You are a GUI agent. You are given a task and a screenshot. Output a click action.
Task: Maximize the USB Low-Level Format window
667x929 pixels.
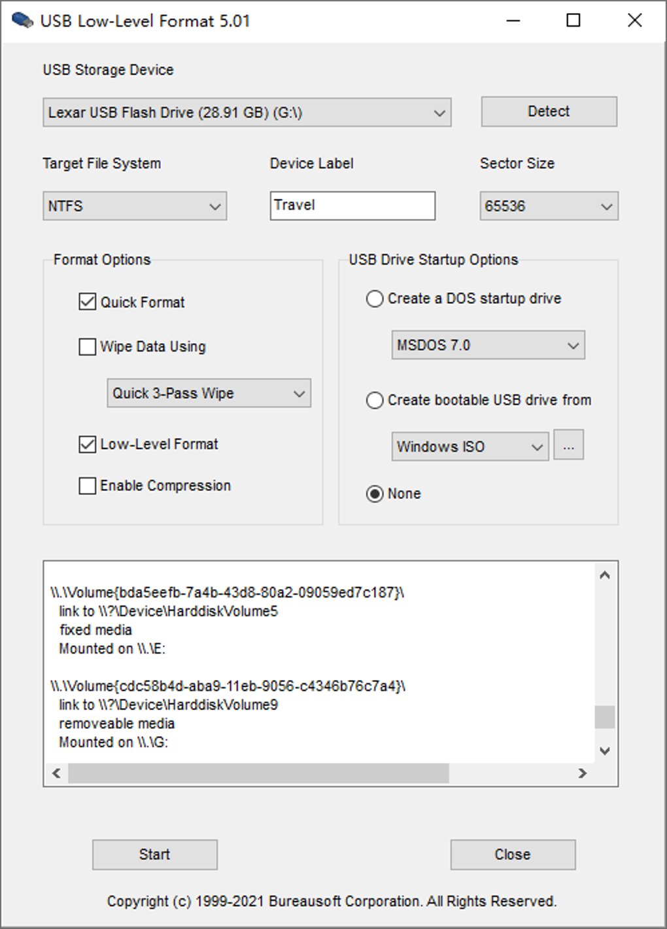pyautogui.click(x=573, y=20)
